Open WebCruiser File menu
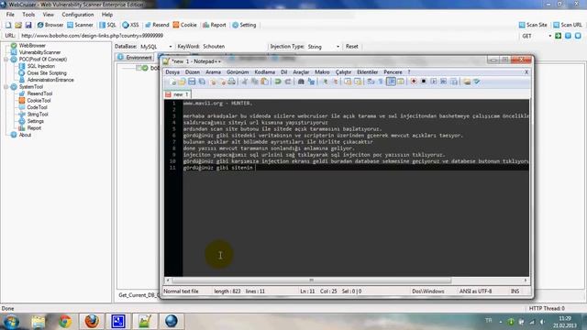587x330 pixels. (x=10, y=15)
